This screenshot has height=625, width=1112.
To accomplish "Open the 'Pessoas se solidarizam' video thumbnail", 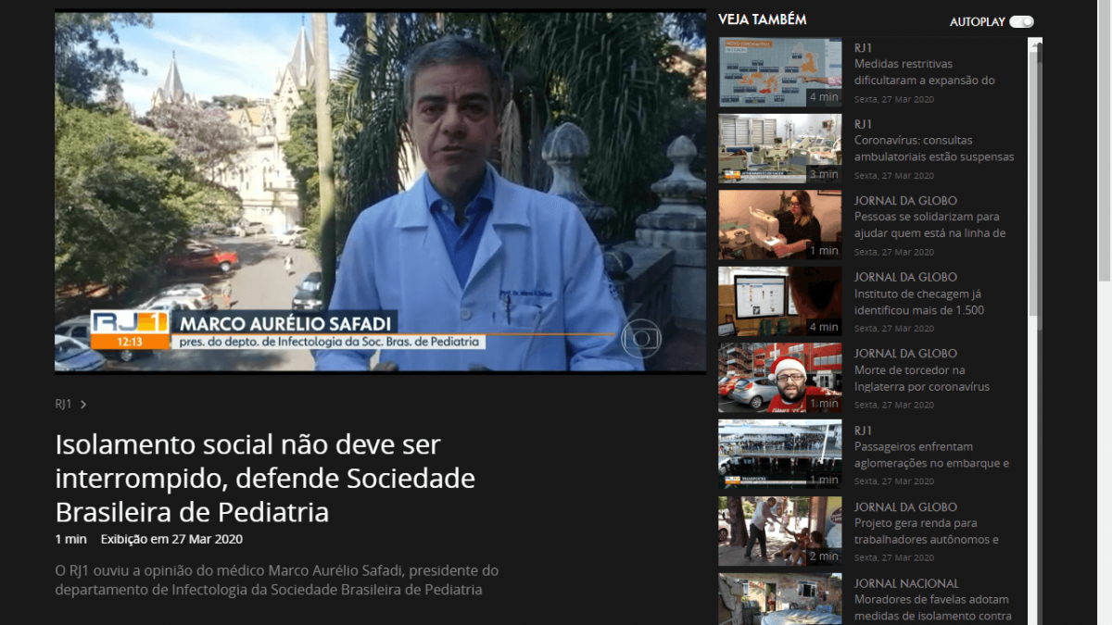I will point(780,225).
